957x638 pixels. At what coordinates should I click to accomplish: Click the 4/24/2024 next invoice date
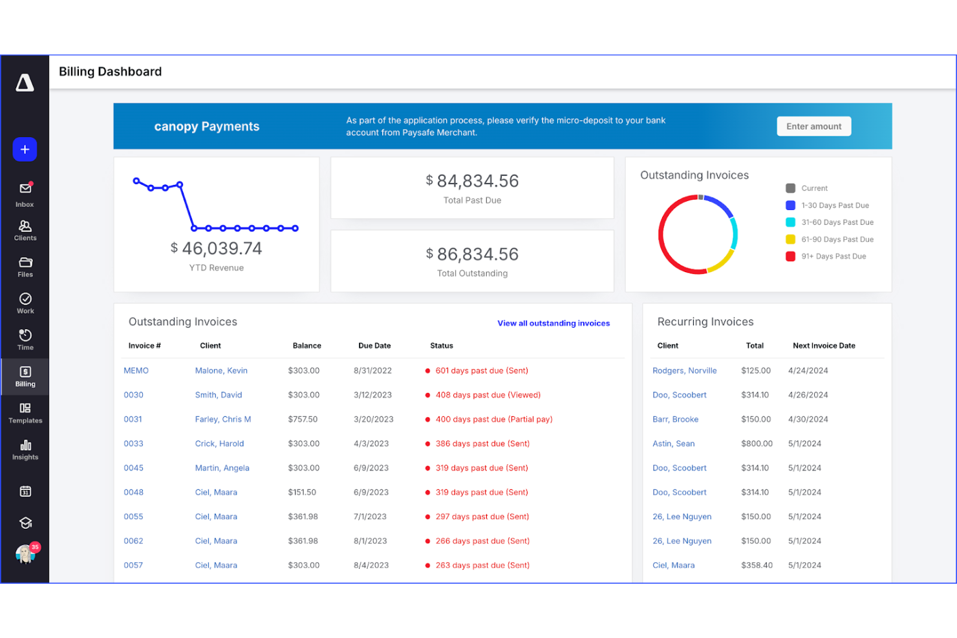pos(808,370)
